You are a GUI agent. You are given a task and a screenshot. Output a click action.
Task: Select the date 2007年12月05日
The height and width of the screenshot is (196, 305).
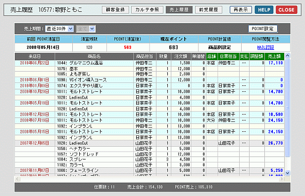pyautogui.click(x=35, y=143)
